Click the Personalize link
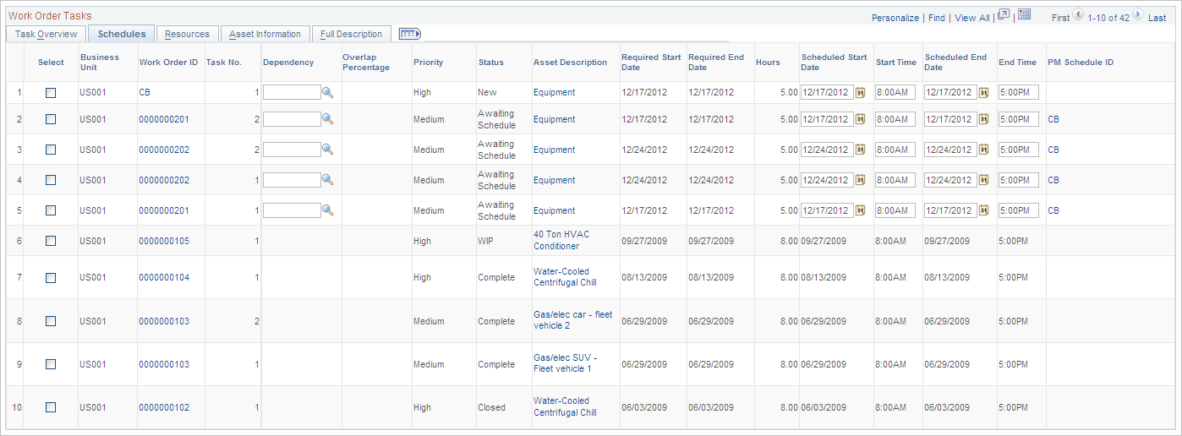1182x436 pixels. (x=895, y=18)
